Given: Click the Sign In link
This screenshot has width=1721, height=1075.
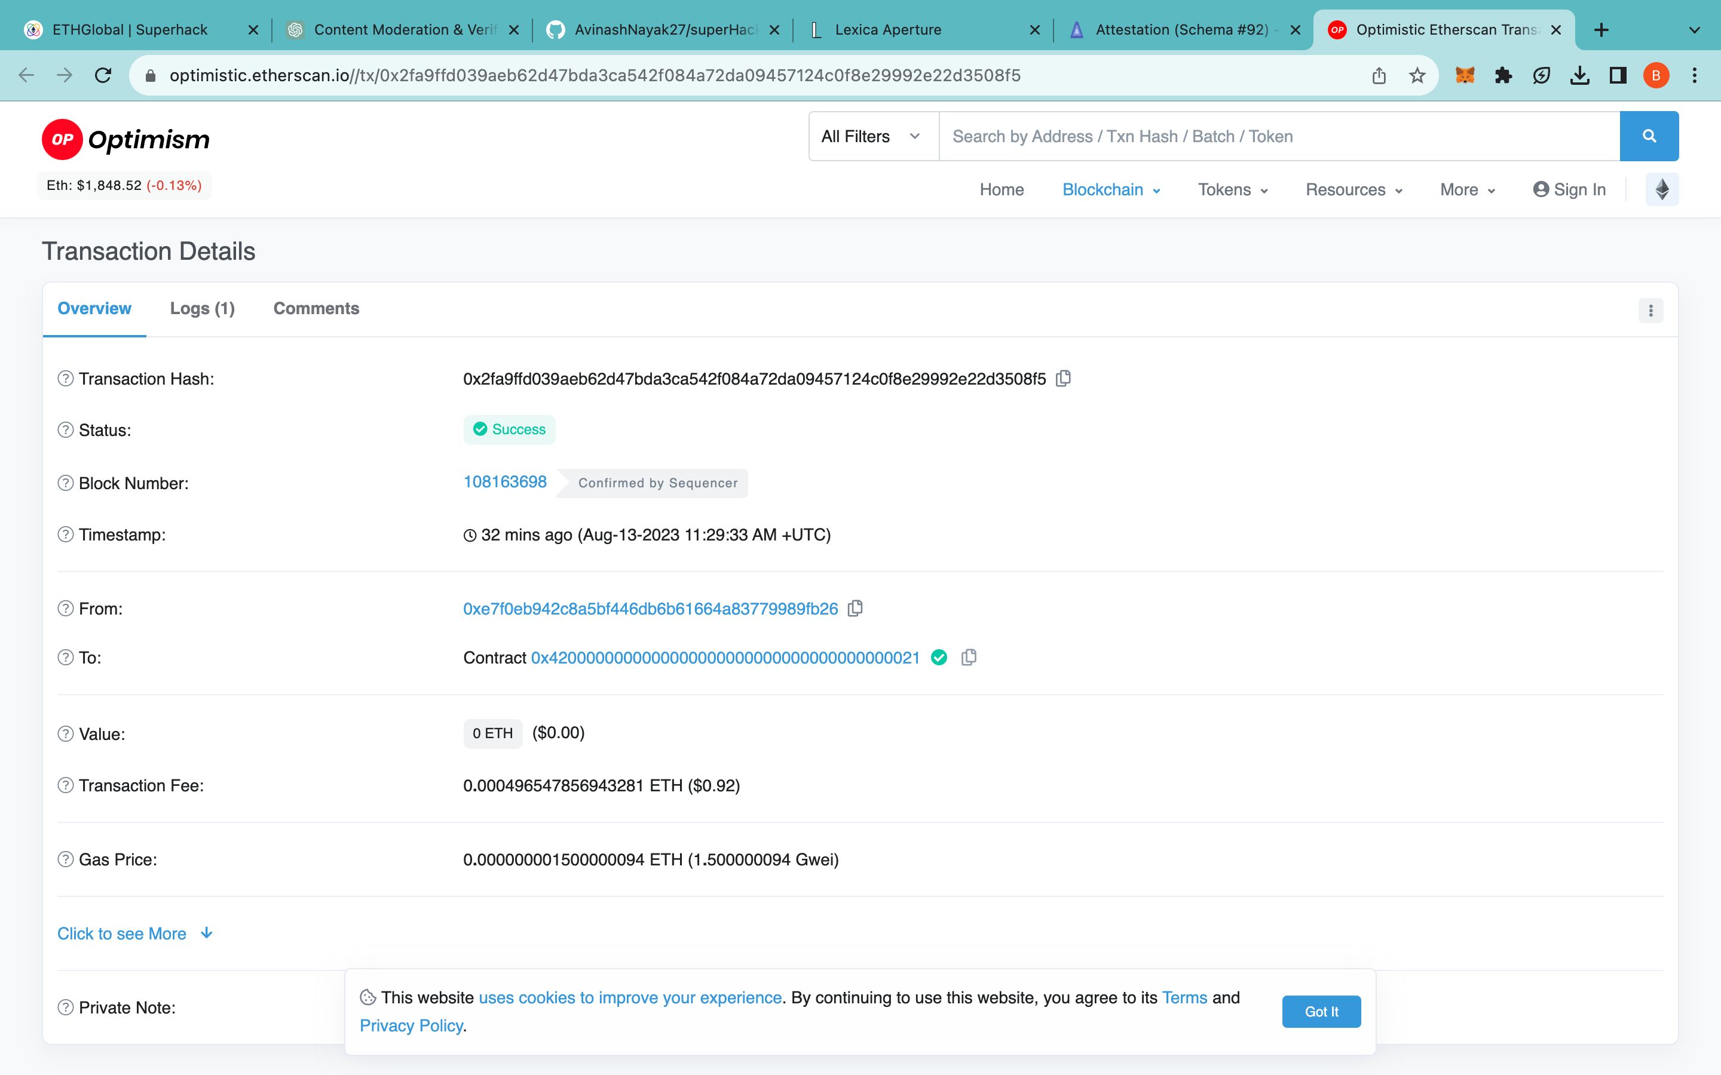Looking at the screenshot, I should click(x=1570, y=190).
